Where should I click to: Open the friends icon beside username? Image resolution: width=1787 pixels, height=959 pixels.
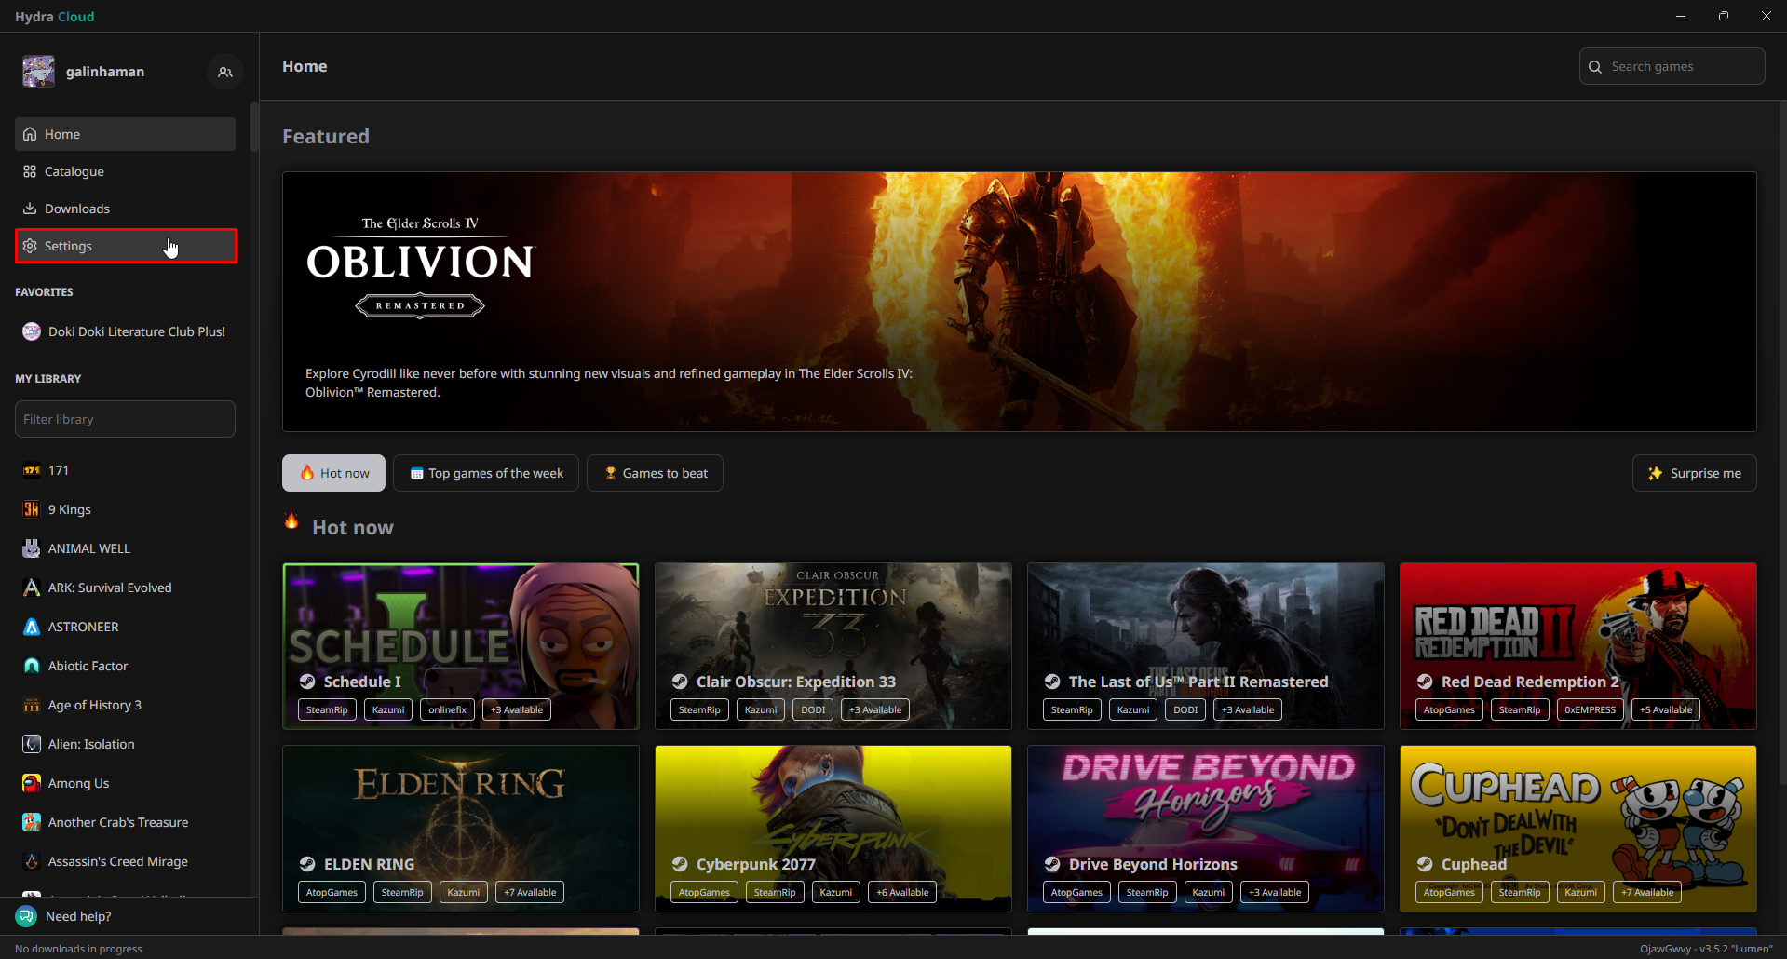(x=224, y=72)
